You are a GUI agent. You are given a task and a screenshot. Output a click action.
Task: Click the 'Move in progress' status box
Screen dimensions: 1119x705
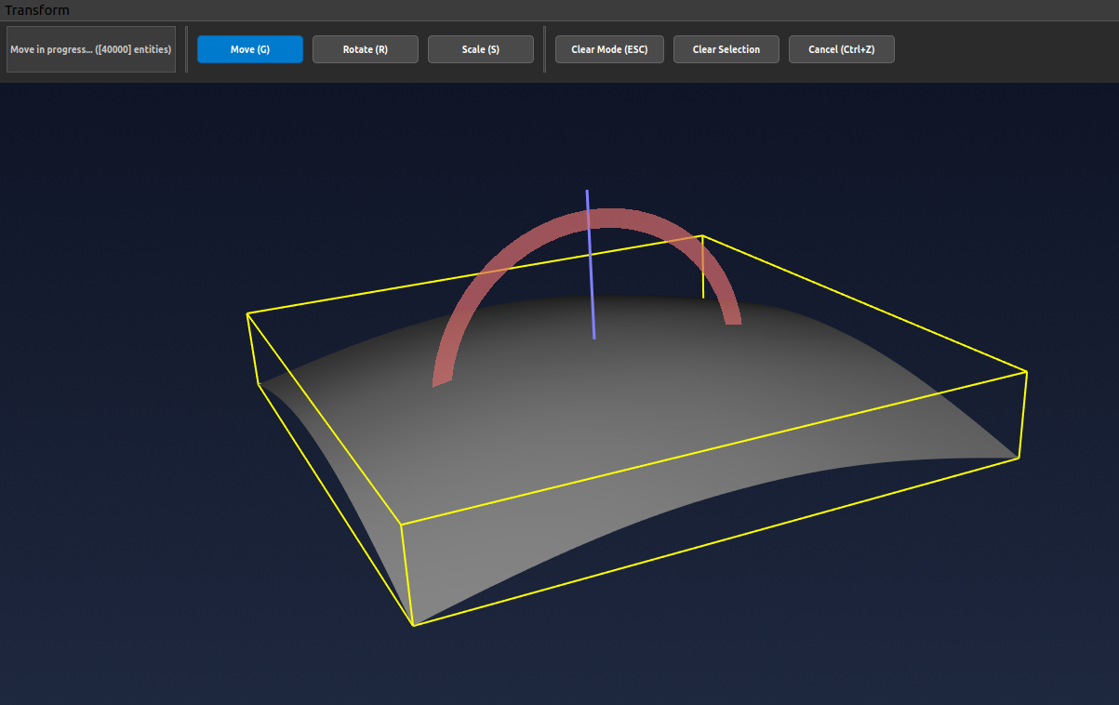90,49
